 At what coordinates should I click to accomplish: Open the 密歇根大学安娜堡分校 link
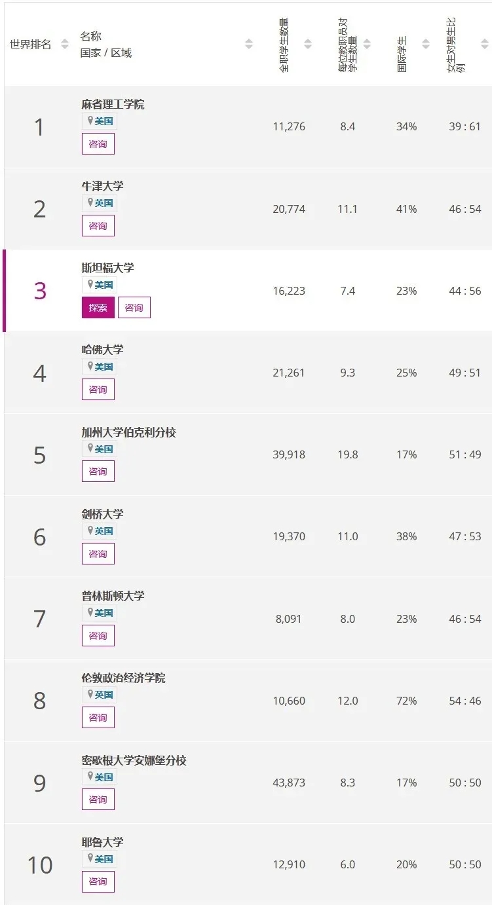coord(134,760)
